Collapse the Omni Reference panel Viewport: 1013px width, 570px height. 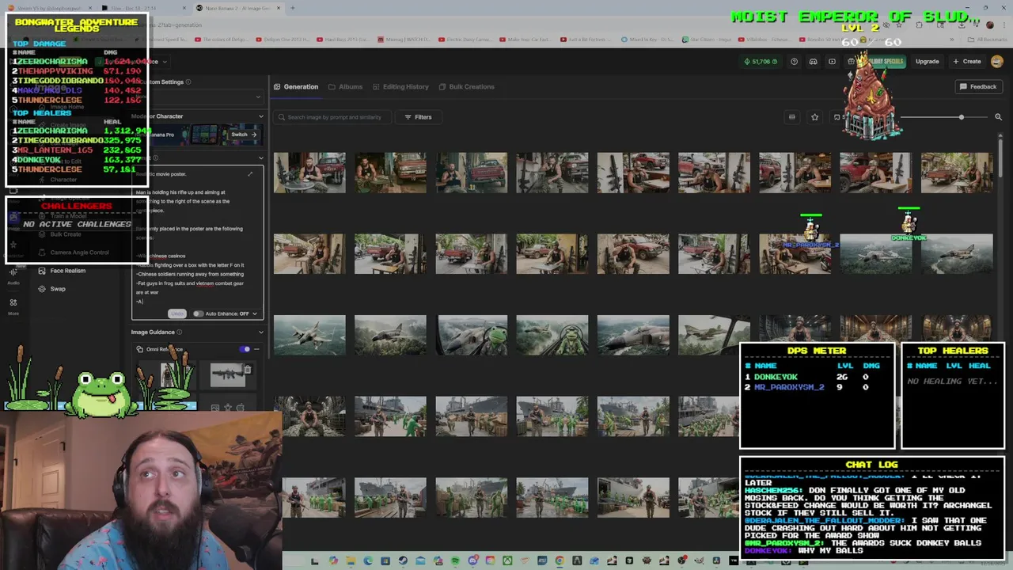pos(256,349)
